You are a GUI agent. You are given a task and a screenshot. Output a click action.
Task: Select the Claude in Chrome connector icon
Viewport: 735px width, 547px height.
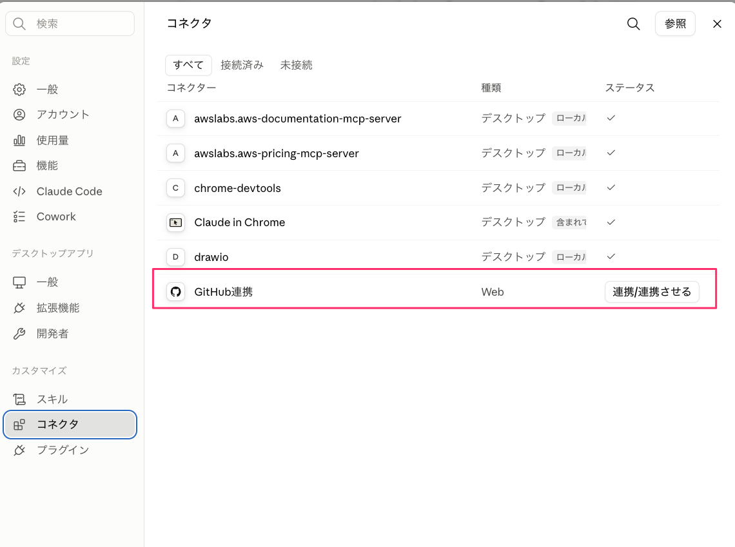click(176, 222)
